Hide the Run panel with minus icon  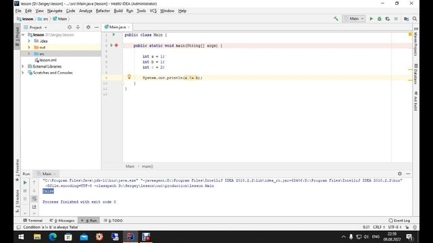pos(408,174)
